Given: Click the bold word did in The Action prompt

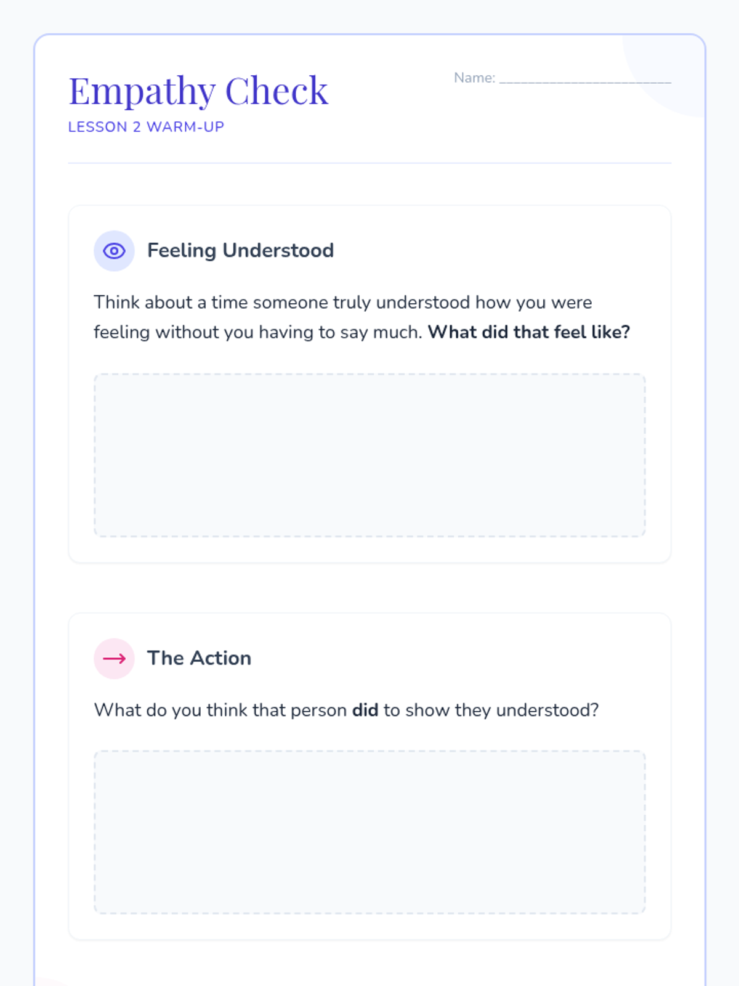Looking at the screenshot, I should pos(365,710).
